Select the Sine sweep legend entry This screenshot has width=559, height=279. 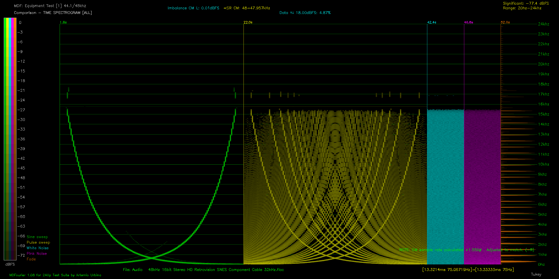37,237
